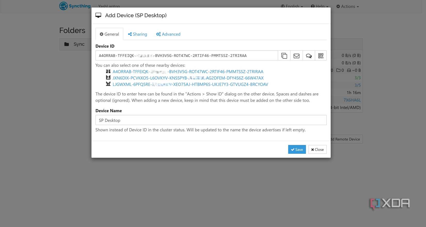Save the new device
The image size is (426, 227).
297,149
